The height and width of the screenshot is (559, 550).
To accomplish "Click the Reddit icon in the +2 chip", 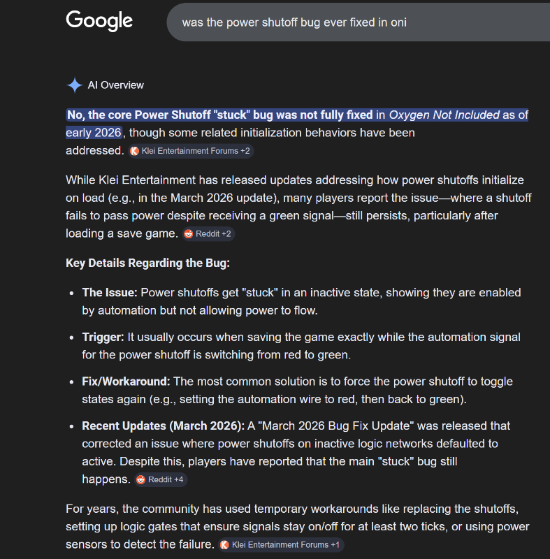I will 189,234.
